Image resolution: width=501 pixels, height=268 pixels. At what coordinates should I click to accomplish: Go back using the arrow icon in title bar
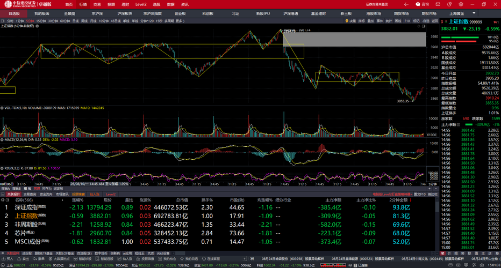point(406,4)
